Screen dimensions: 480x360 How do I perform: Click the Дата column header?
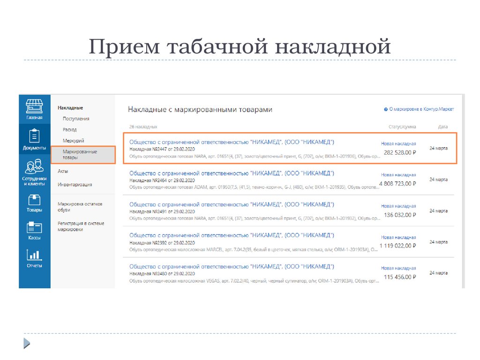pyautogui.click(x=442, y=127)
